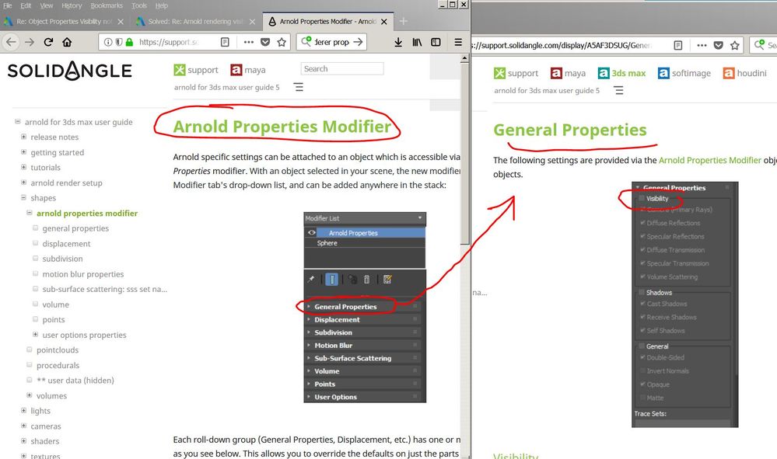
Task: Toggle the Diffuse Reflections checkbox
Action: coord(642,223)
